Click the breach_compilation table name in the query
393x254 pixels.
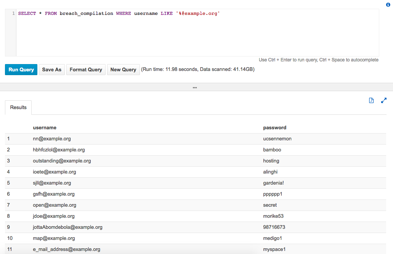86,13
